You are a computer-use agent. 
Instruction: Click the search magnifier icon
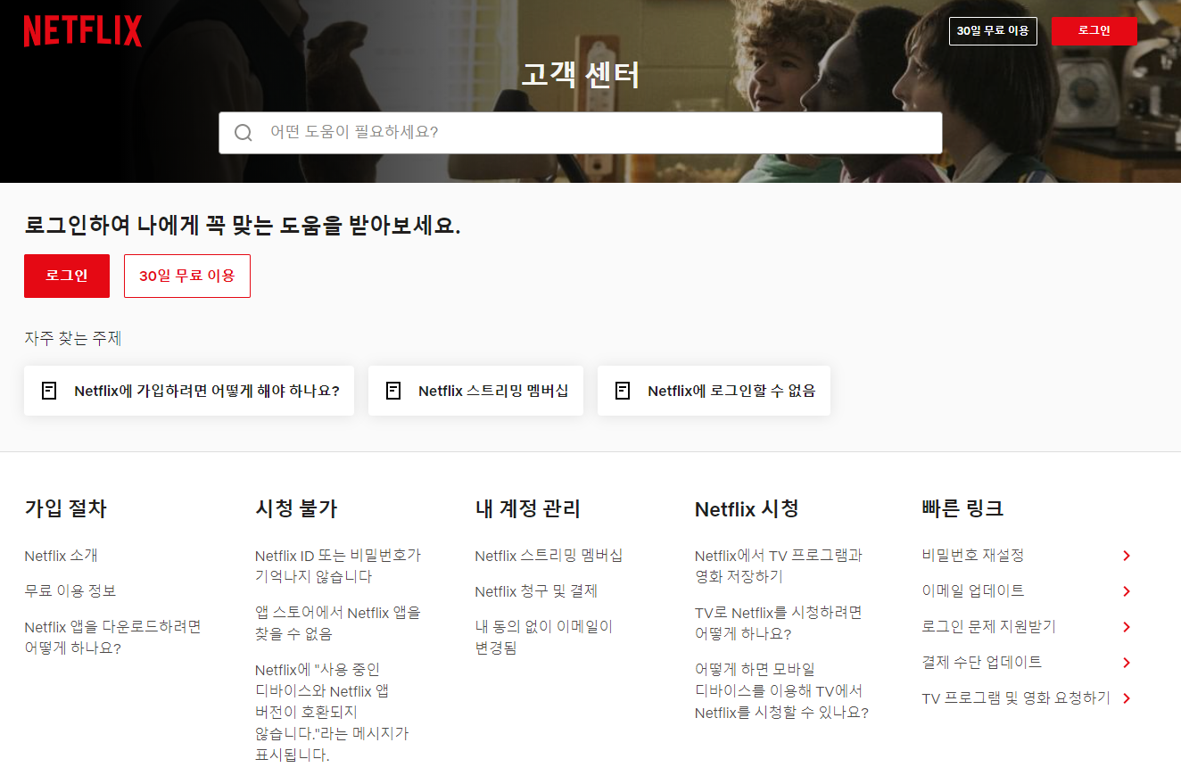coord(244,133)
